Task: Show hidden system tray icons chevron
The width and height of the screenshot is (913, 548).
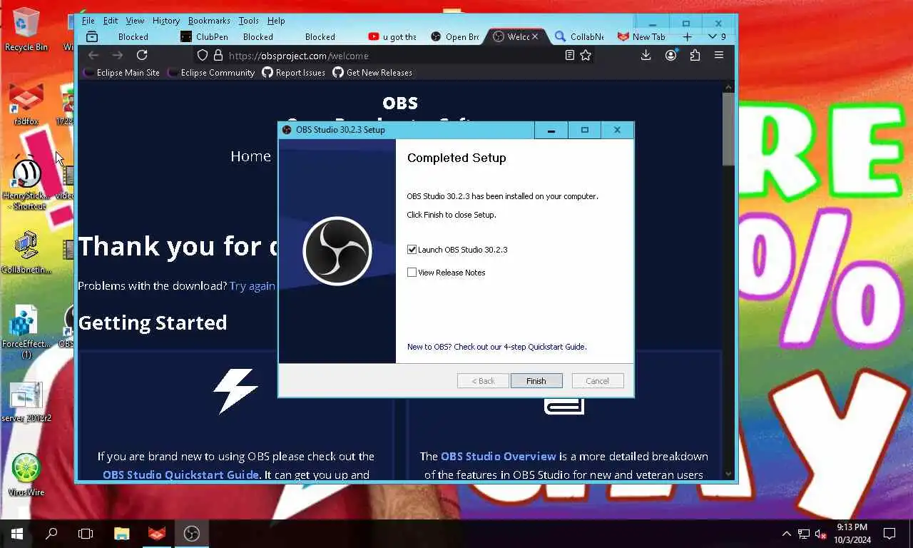Action: (787, 534)
